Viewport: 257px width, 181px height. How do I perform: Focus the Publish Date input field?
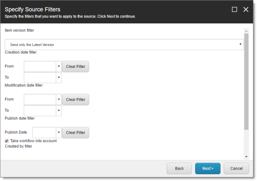tap(44, 133)
